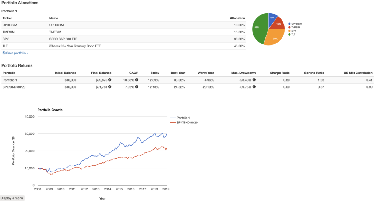Click the Sharpe Ratio column header
This screenshot has height=201, width=377.
(x=280, y=73)
